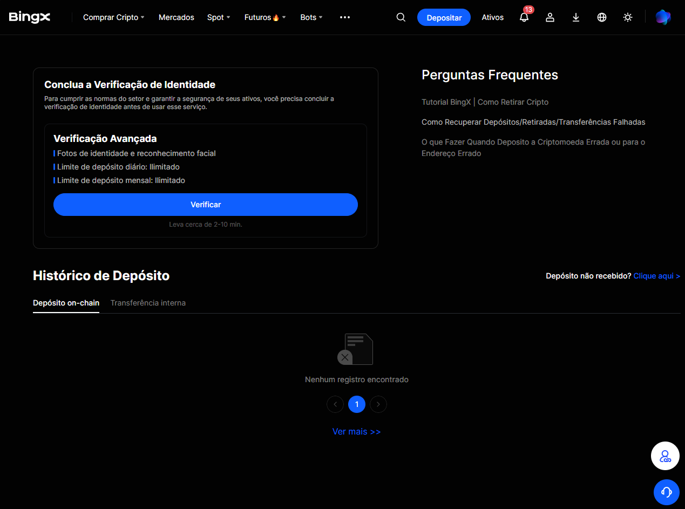Click the BingX logo
The image size is (685, 509).
coord(30,17)
